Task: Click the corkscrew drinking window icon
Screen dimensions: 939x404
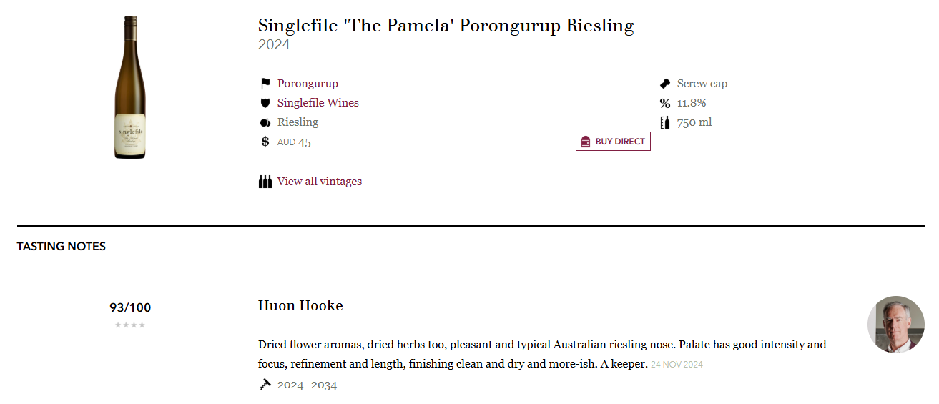Action: click(265, 385)
